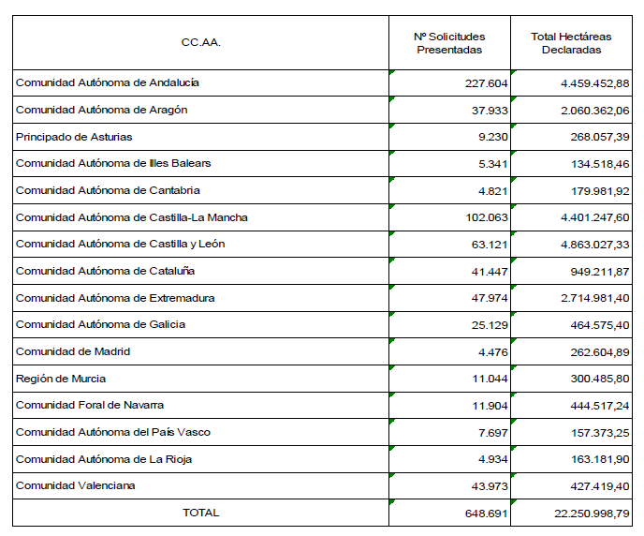Viewport: 644px width, 536px height.
Task: Click the value 262.604,89
Action: tap(600, 352)
